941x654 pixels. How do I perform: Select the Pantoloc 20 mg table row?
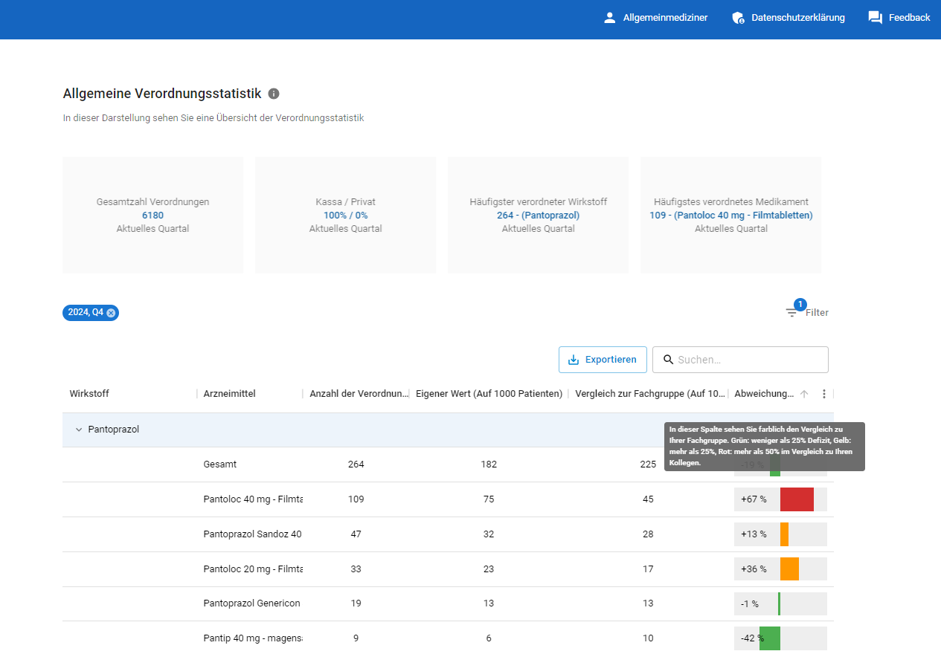pos(253,569)
